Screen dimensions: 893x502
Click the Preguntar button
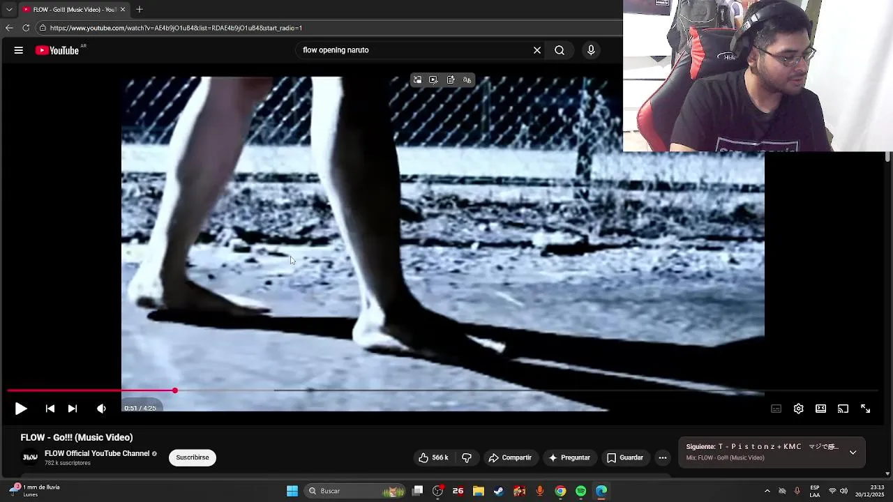(569, 457)
